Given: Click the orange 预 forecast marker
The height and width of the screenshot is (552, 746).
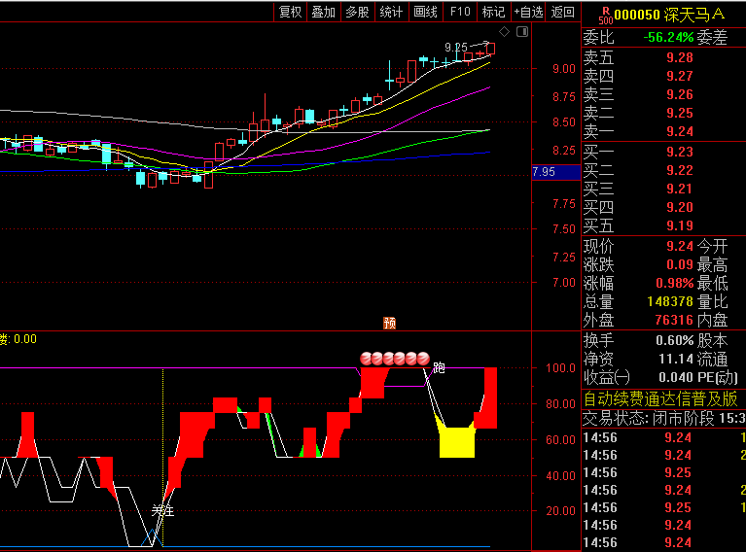Looking at the screenshot, I should (390, 324).
